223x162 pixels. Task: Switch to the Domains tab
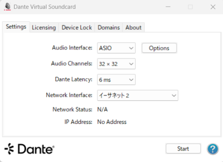[109, 27]
